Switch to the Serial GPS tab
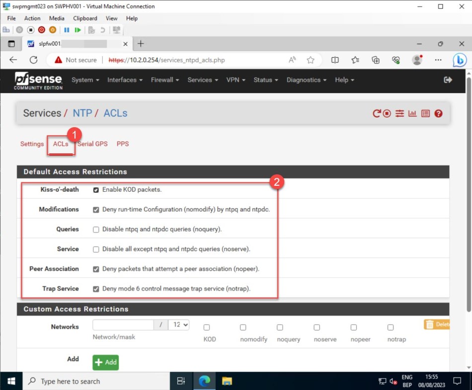This screenshot has height=390, width=472. [x=92, y=144]
